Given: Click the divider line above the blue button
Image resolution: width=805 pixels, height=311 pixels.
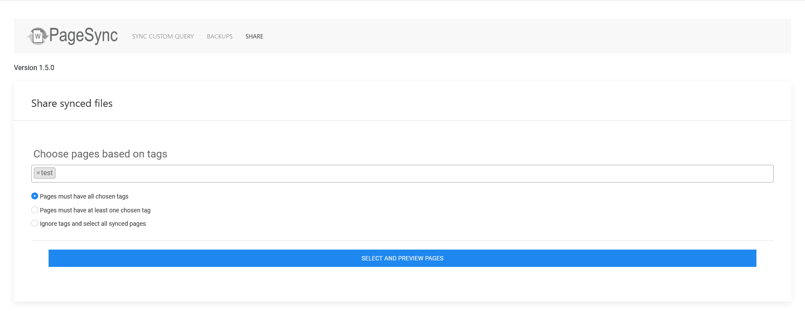Looking at the screenshot, I should (x=402, y=240).
